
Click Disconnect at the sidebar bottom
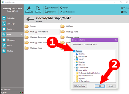pyautogui.click(x=6, y=89)
